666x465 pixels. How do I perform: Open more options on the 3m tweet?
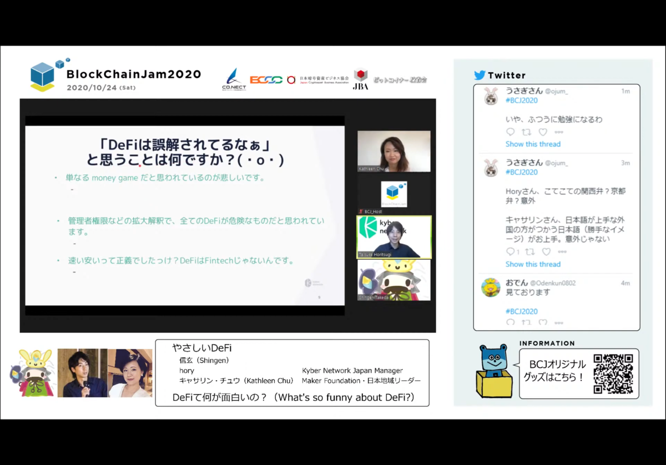coord(563,252)
